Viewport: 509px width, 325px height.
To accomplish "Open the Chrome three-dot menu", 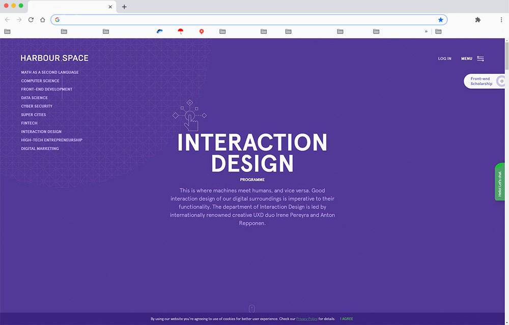I will [x=501, y=20].
